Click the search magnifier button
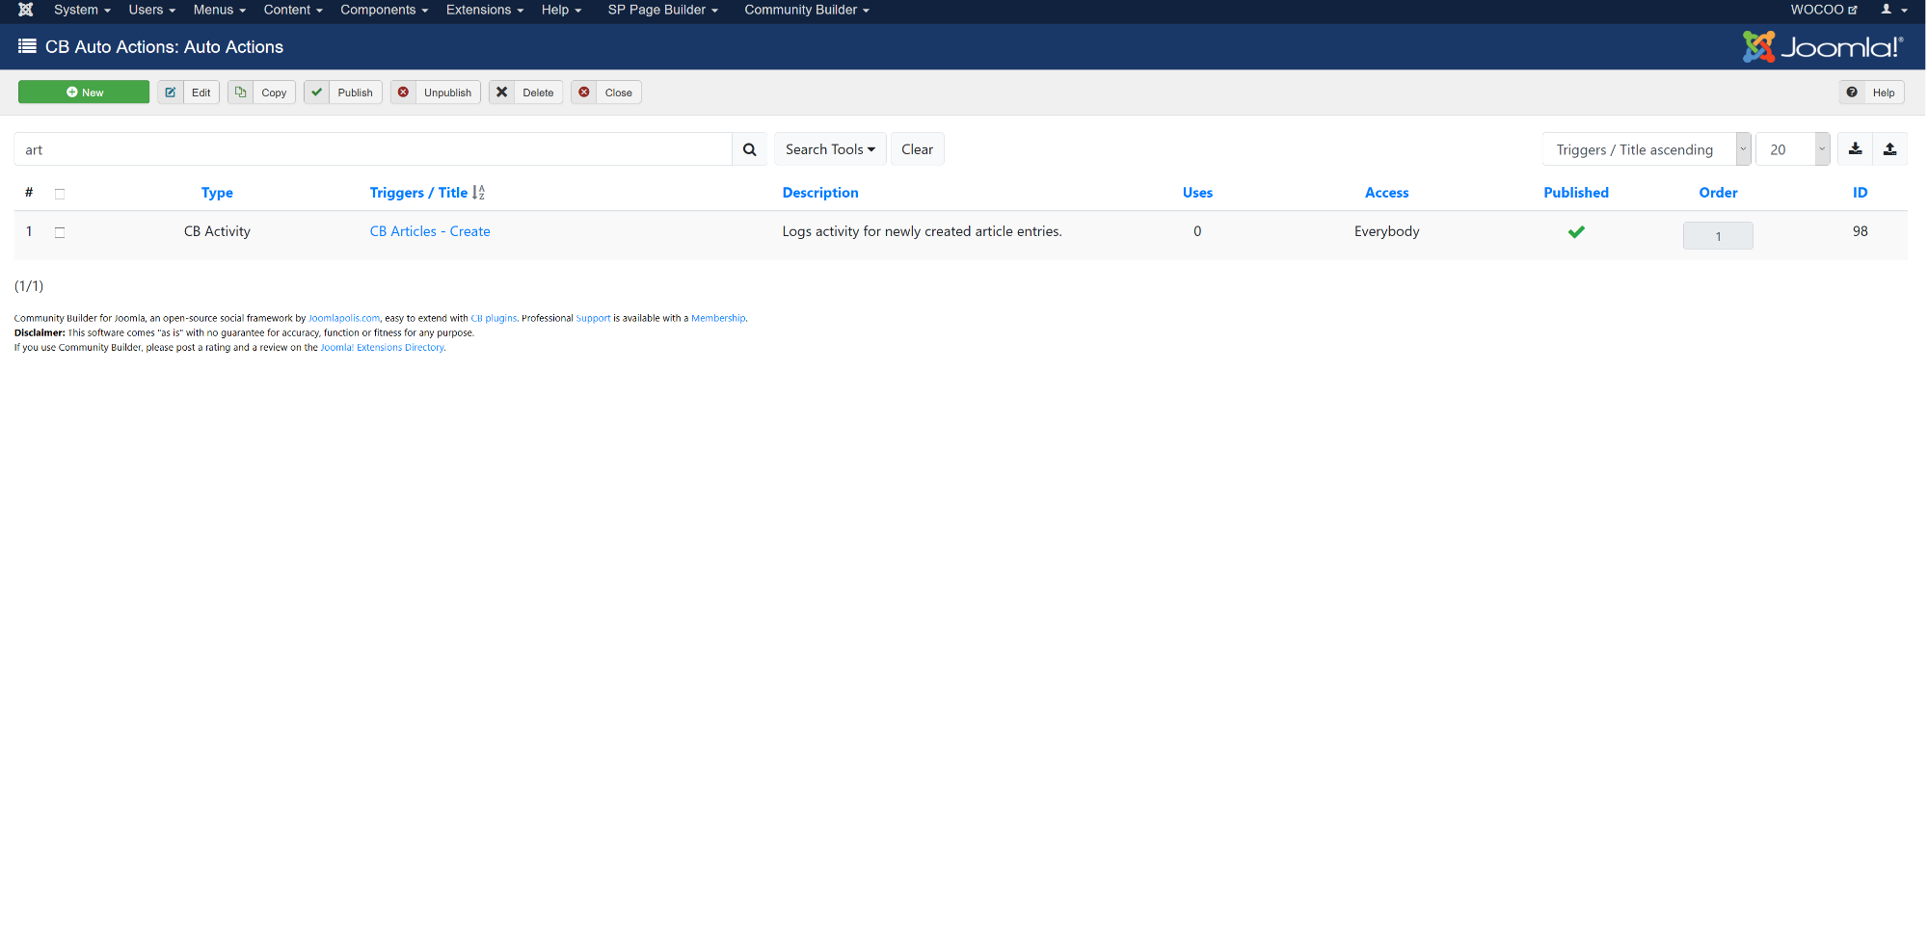Image resolution: width=1928 pixels, height=927 pixels. (749, 149)
